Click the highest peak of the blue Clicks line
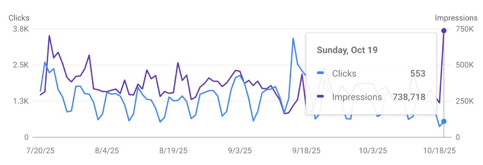 (293, 38)
